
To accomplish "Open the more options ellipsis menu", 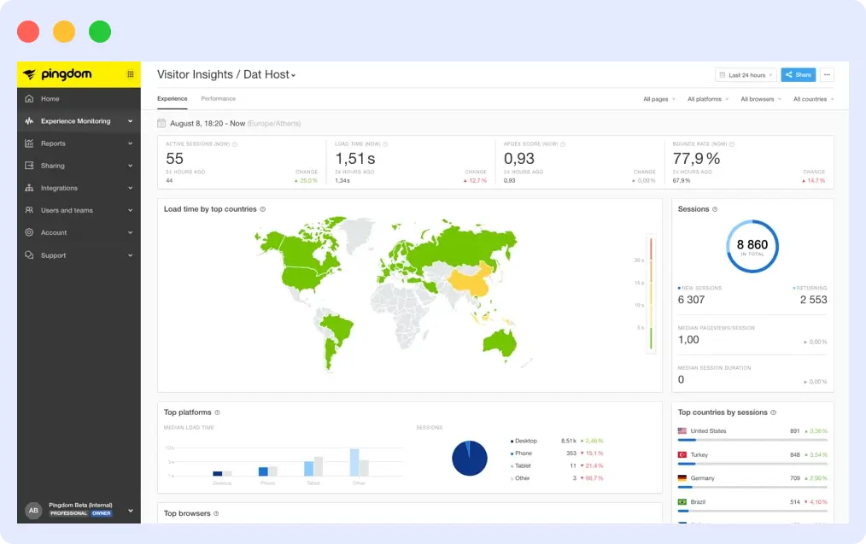I will pyautogui.click(x=825, y=74).
